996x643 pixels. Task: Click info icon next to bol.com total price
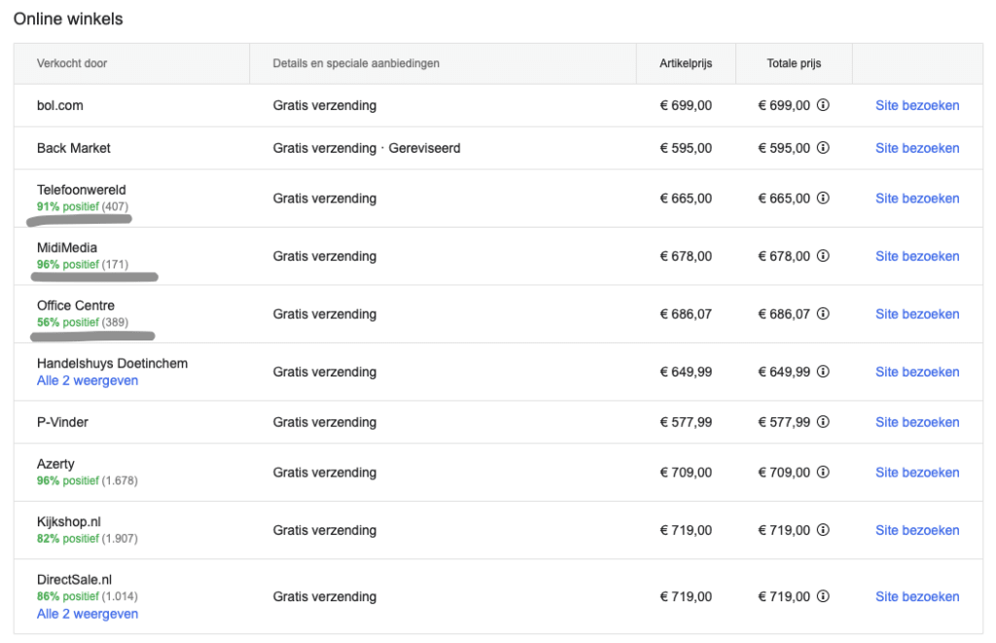[823, 106]
